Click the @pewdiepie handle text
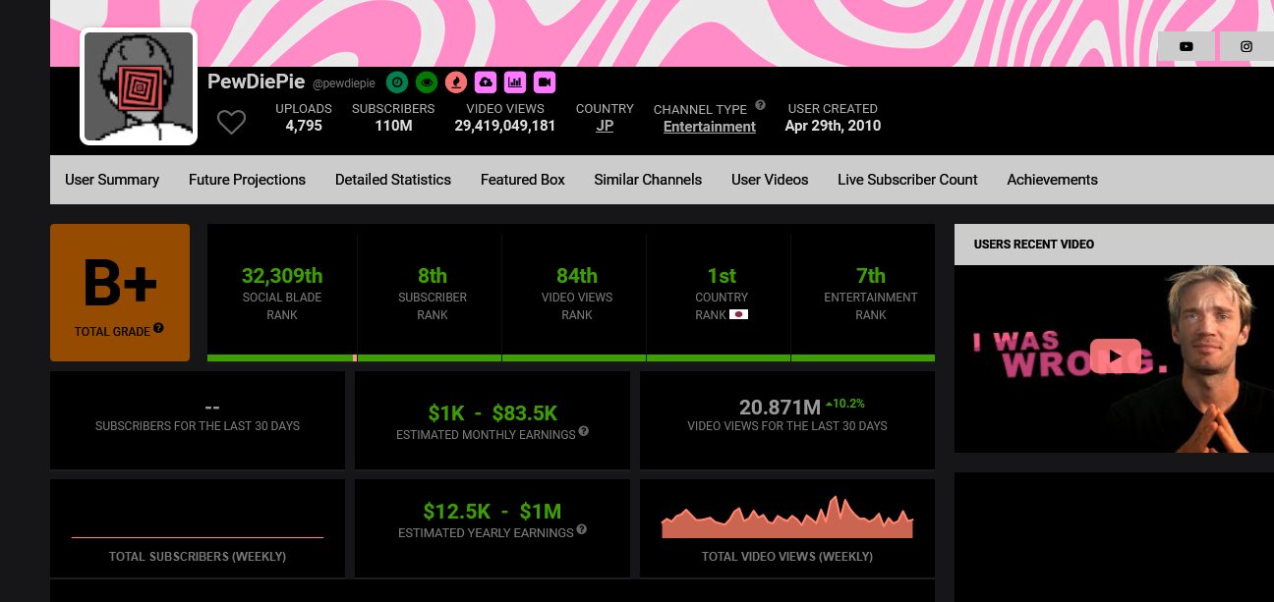The width and height of the screenshot is (1274, 602). point(344,84)
